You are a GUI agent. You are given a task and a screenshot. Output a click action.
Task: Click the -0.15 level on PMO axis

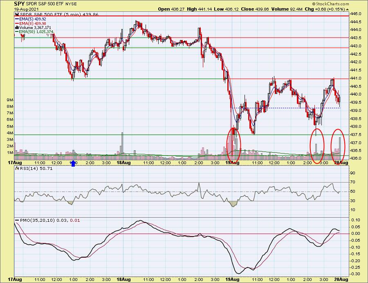[x=355, y=254]
